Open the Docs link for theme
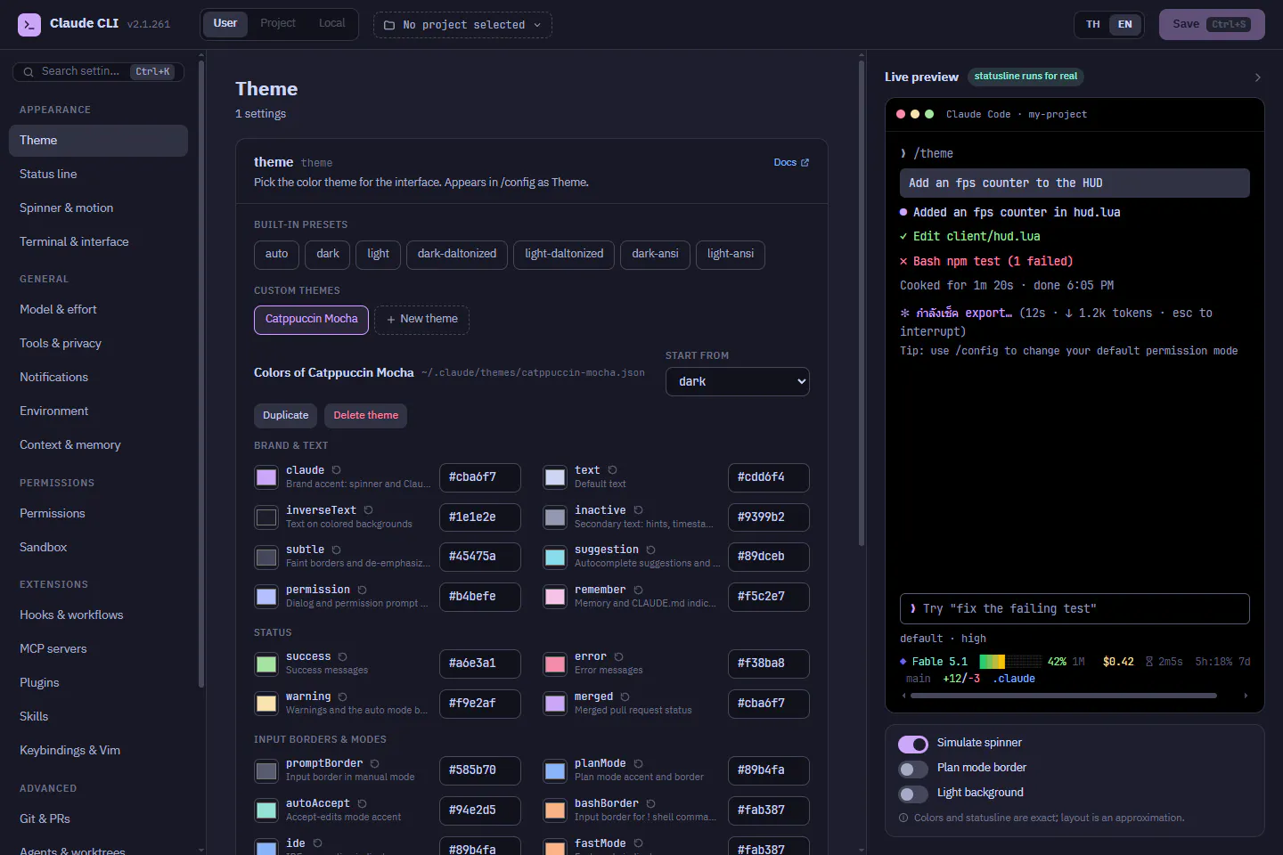 (791, 163)
